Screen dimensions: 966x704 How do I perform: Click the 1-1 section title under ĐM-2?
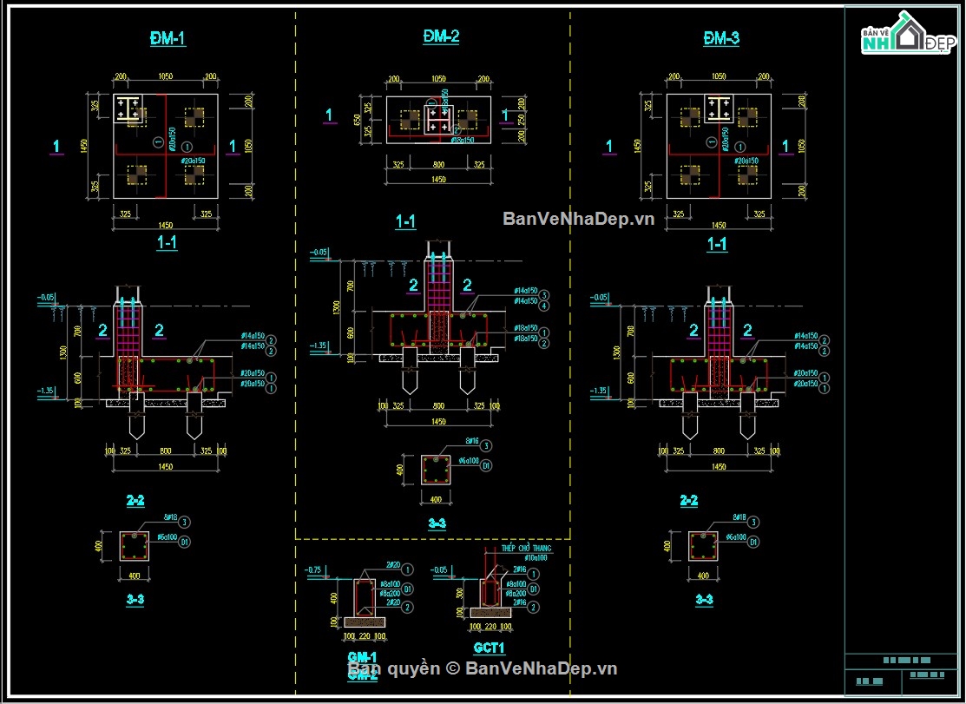(x=405, y=221)
